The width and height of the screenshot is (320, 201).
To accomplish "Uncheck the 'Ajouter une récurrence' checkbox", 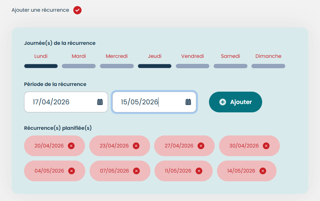I will [77, 10].
